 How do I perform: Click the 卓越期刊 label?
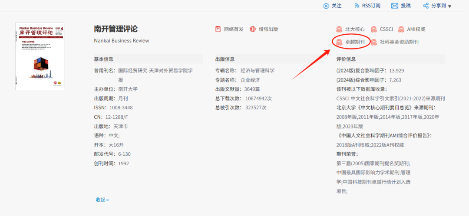[355, 42]
